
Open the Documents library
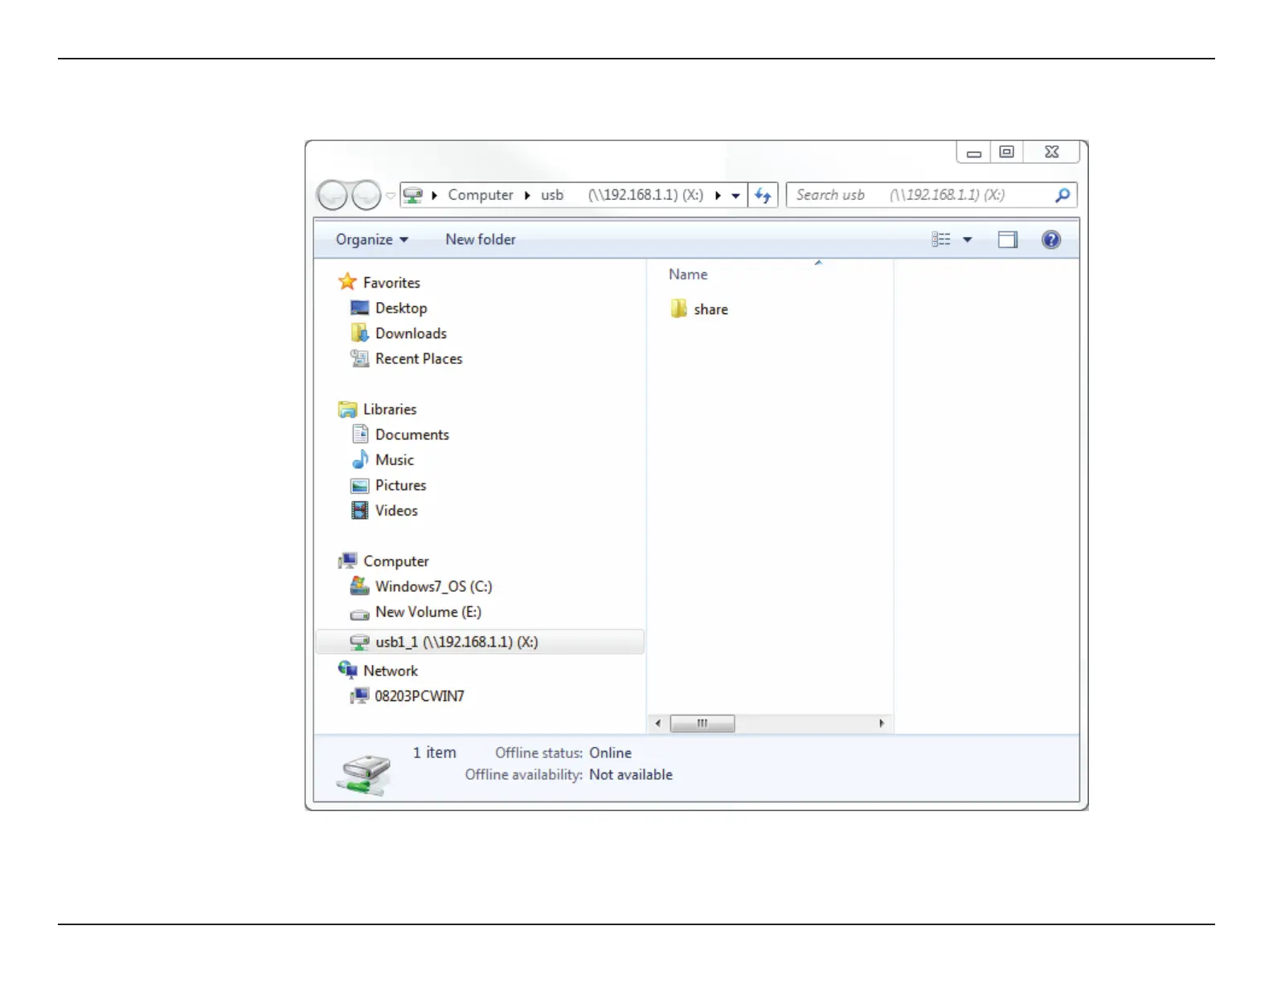412,434
